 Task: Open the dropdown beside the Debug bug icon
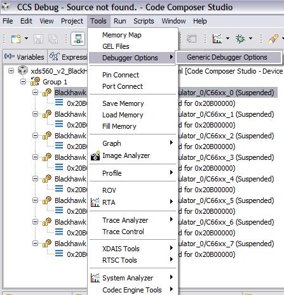pos(250,39)
